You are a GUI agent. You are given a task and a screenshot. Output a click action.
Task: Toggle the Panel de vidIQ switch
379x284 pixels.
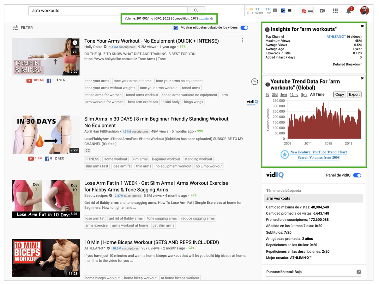(357, 175)
